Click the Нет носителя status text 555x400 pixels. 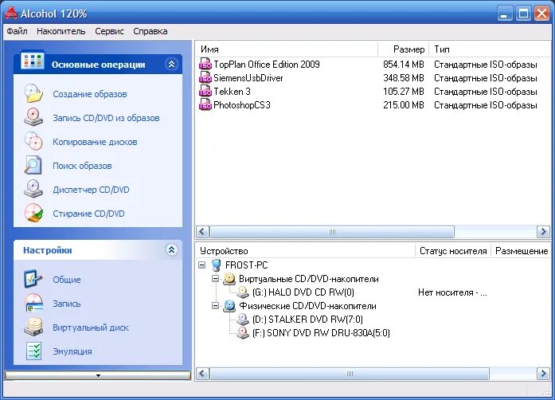(452, 292)
